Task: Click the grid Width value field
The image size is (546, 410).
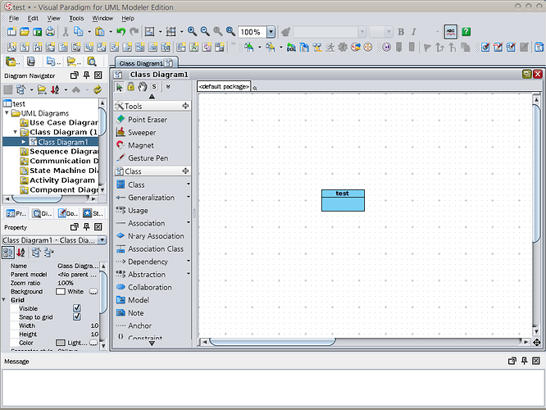Action: point(78,326)
